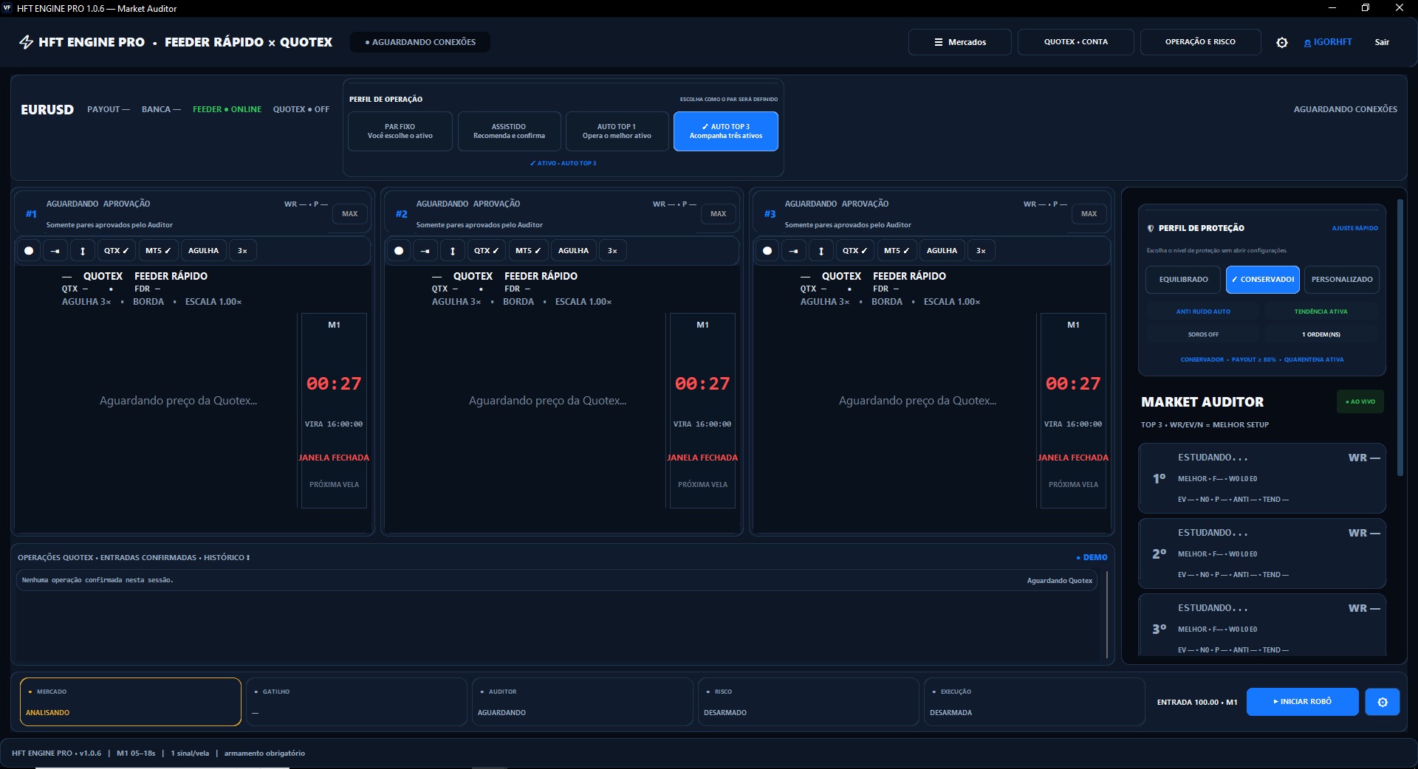Click the right-arrow scroll icon in chart #1

click(x=55, y=251)
